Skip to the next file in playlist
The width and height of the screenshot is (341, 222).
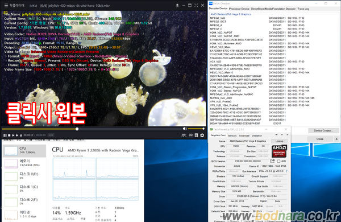(17, 135)
